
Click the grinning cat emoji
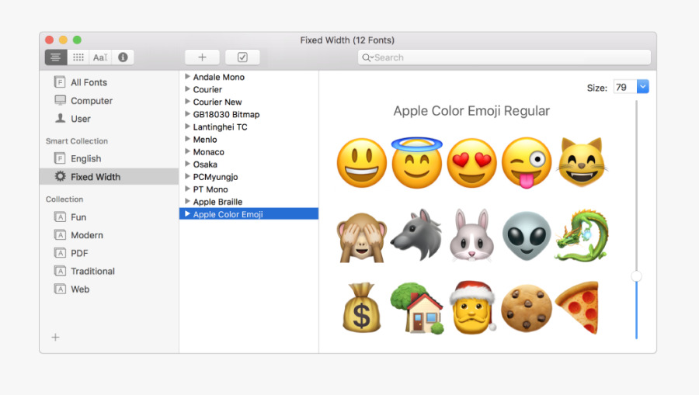coord(582,161)
